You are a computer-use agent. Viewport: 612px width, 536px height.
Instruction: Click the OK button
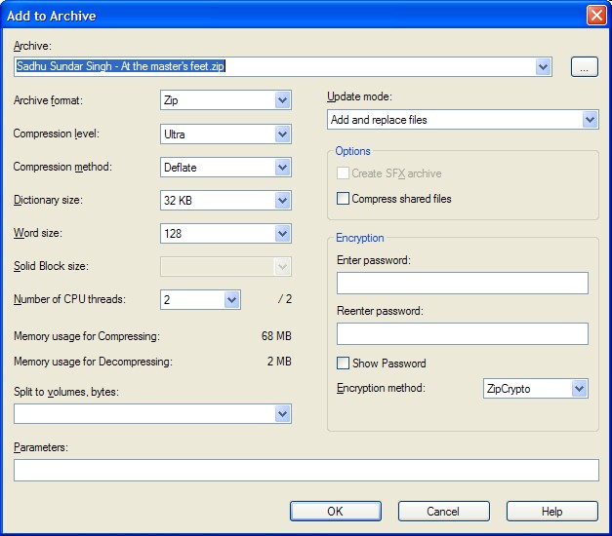[x=335, y=512]
